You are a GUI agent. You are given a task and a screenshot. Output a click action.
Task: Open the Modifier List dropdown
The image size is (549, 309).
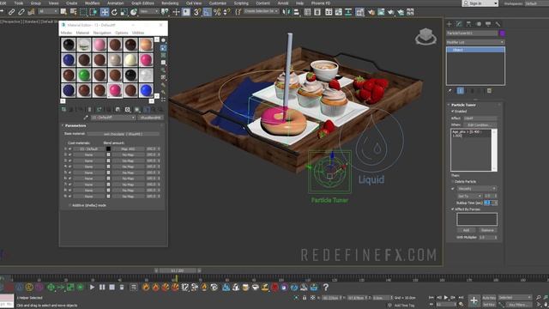[x=475, y=42]
